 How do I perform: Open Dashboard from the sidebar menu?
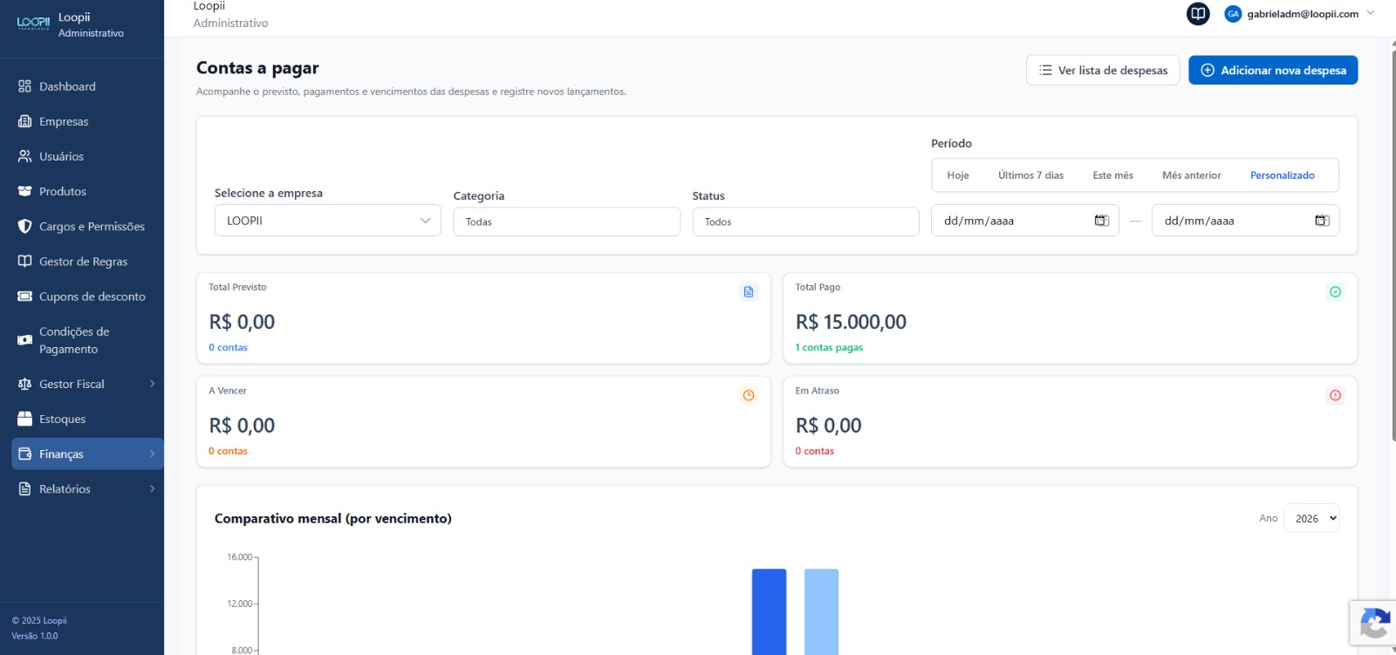point(87,86)
